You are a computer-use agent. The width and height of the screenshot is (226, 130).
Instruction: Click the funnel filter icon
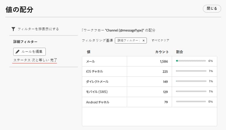click(x=13, y=29)
